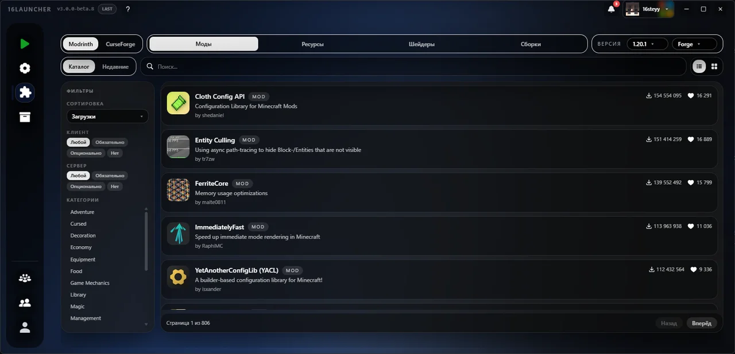Image resolution: width=735 pixels, height=354 pixels.
Task: Select the Каталог tab
Action: click(x=79, y=67)
